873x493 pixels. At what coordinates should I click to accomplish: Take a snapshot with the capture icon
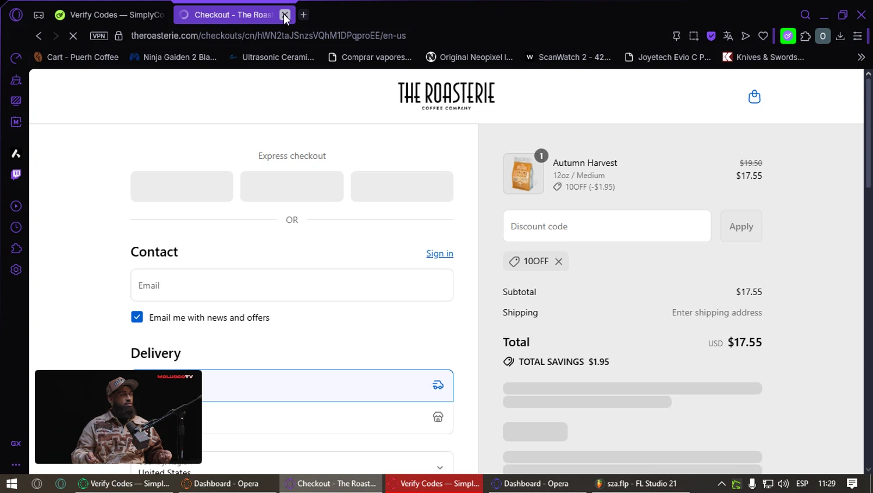pyautogui.click(x=694, y=36)
